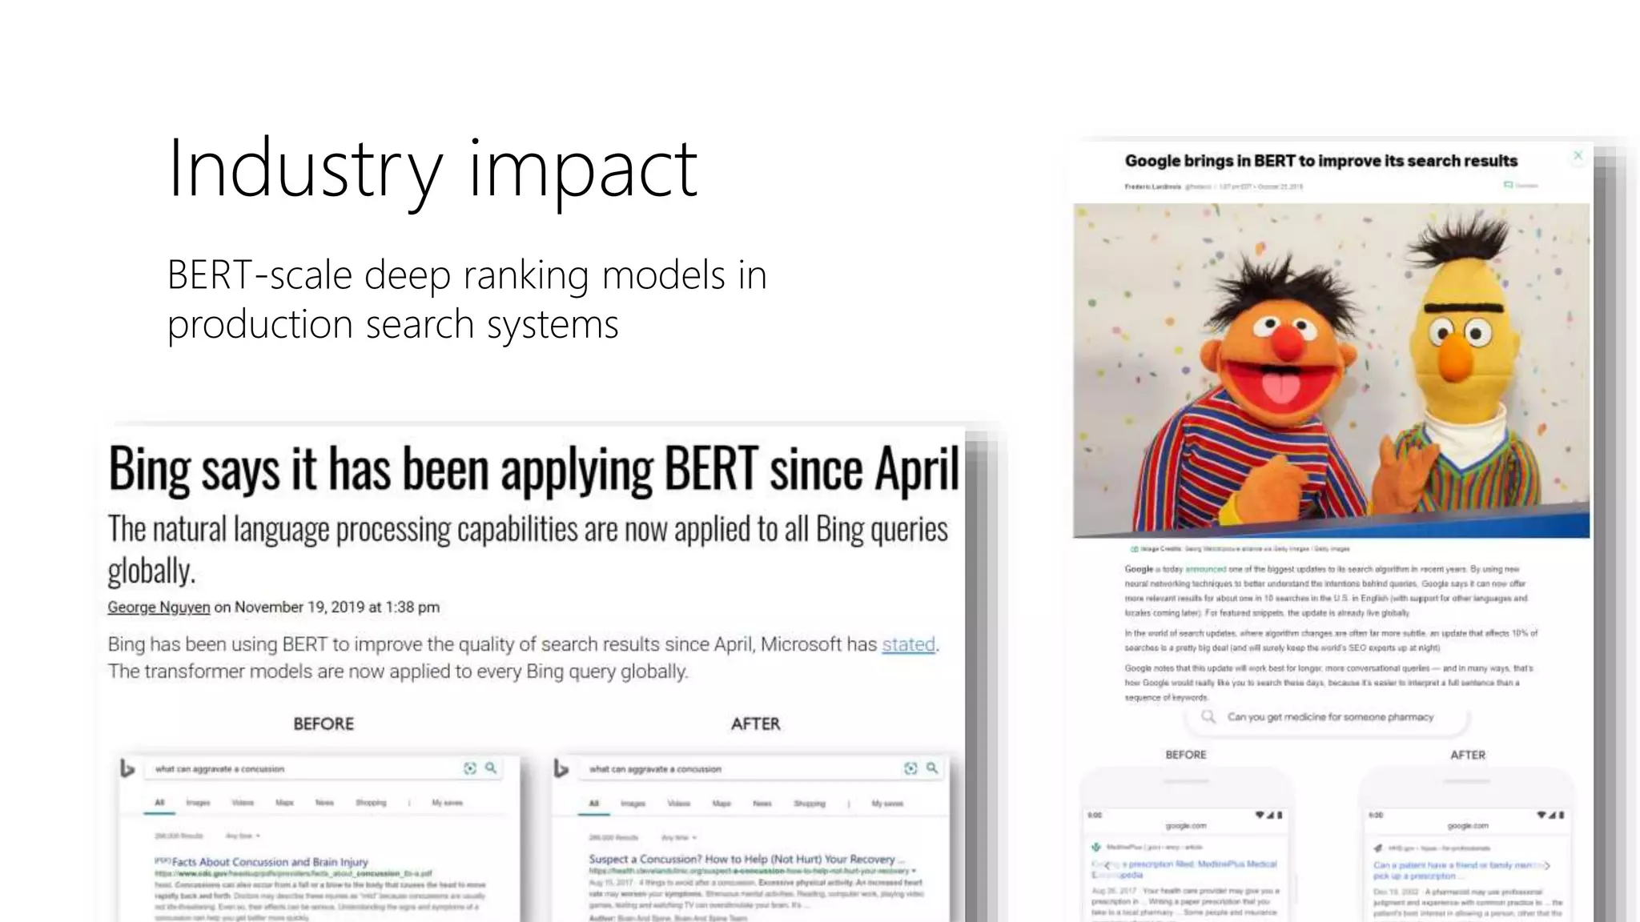1640x922 pixels.
Task: Click the magnifier in the pharmacy query bar
Action: (x=1208, y=716)
